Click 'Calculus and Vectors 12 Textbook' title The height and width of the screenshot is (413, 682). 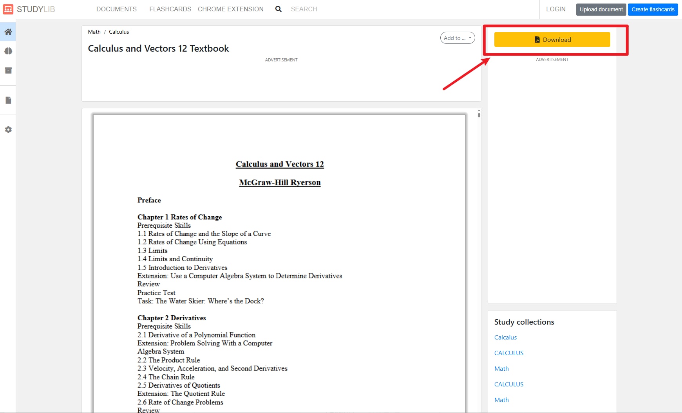[158, 48]
